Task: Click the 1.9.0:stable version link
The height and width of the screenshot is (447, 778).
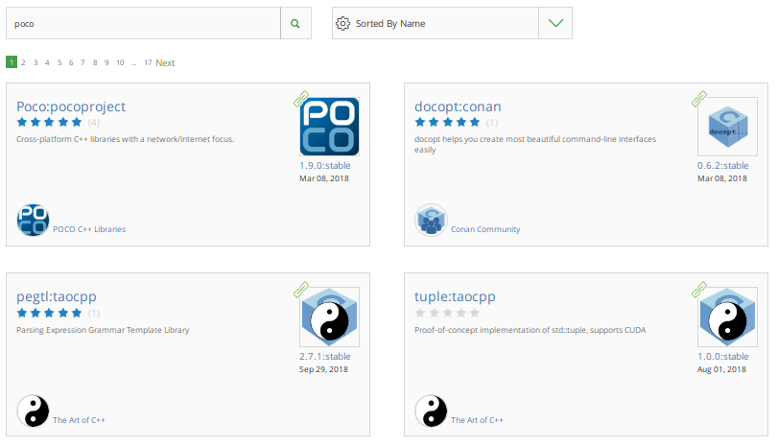Action: pos(325,166)
